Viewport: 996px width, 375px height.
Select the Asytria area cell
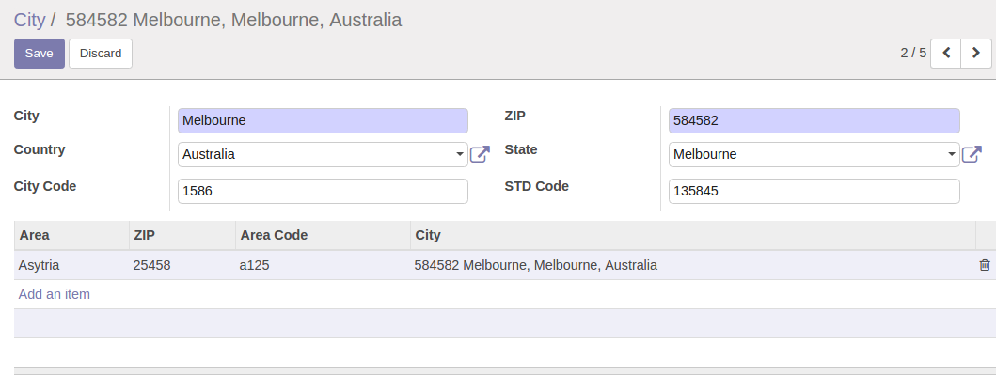coord(71,265)
